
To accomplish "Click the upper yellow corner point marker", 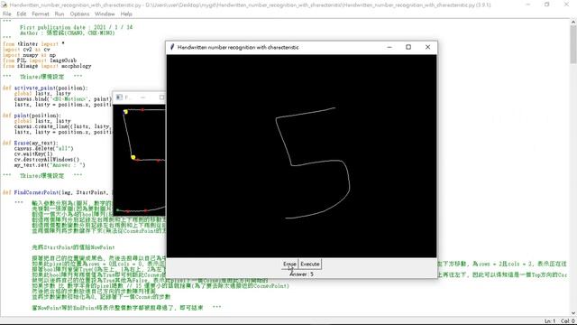I will click(125, 112).
